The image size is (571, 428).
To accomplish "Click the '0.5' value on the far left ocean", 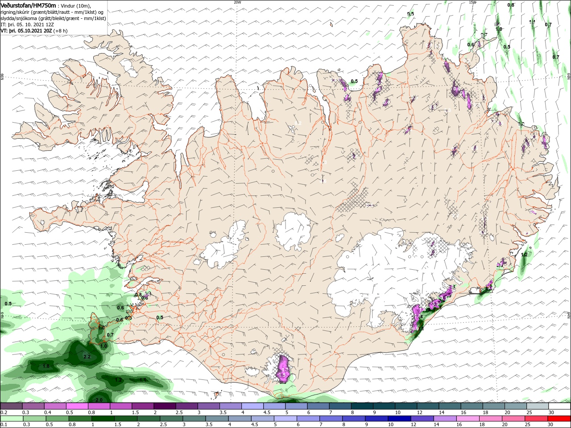I will click(x=8, y=304).
